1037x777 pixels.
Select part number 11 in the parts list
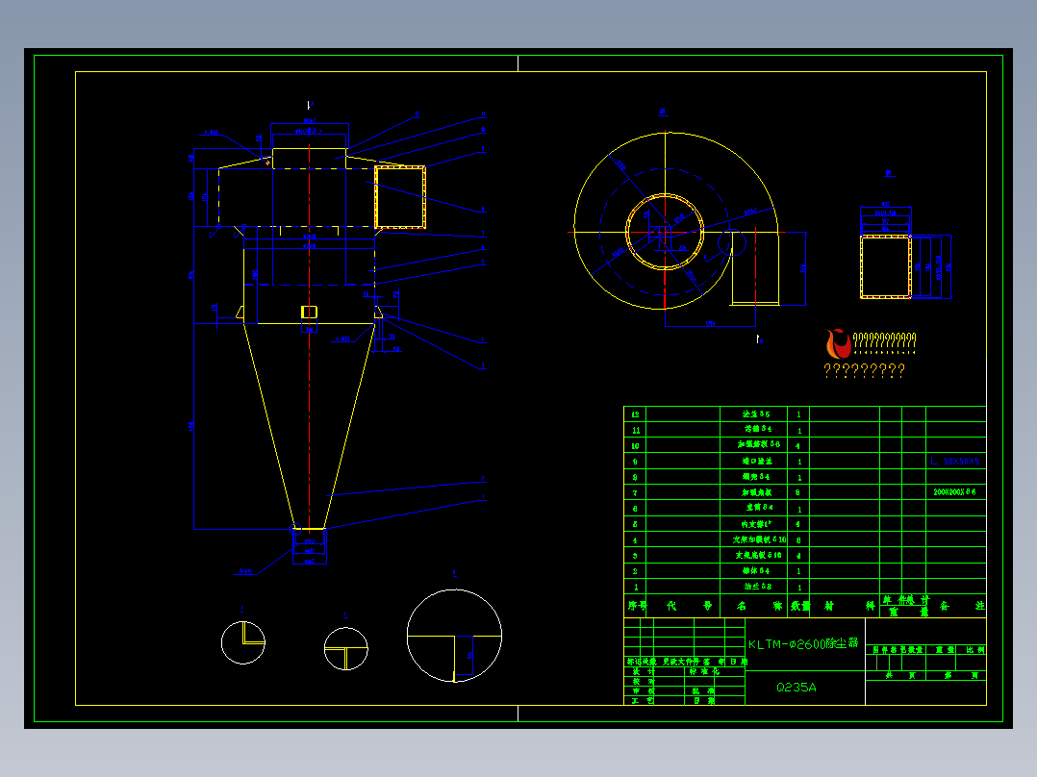[x=636, y=431]
